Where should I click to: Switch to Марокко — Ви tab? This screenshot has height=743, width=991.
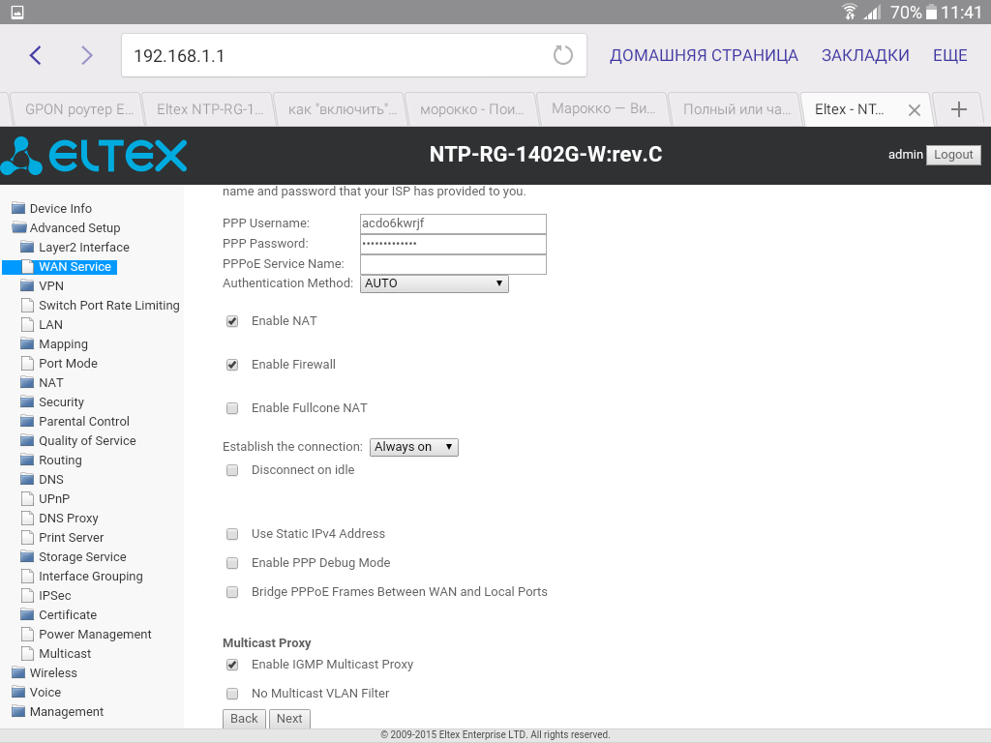pos(603,109)
